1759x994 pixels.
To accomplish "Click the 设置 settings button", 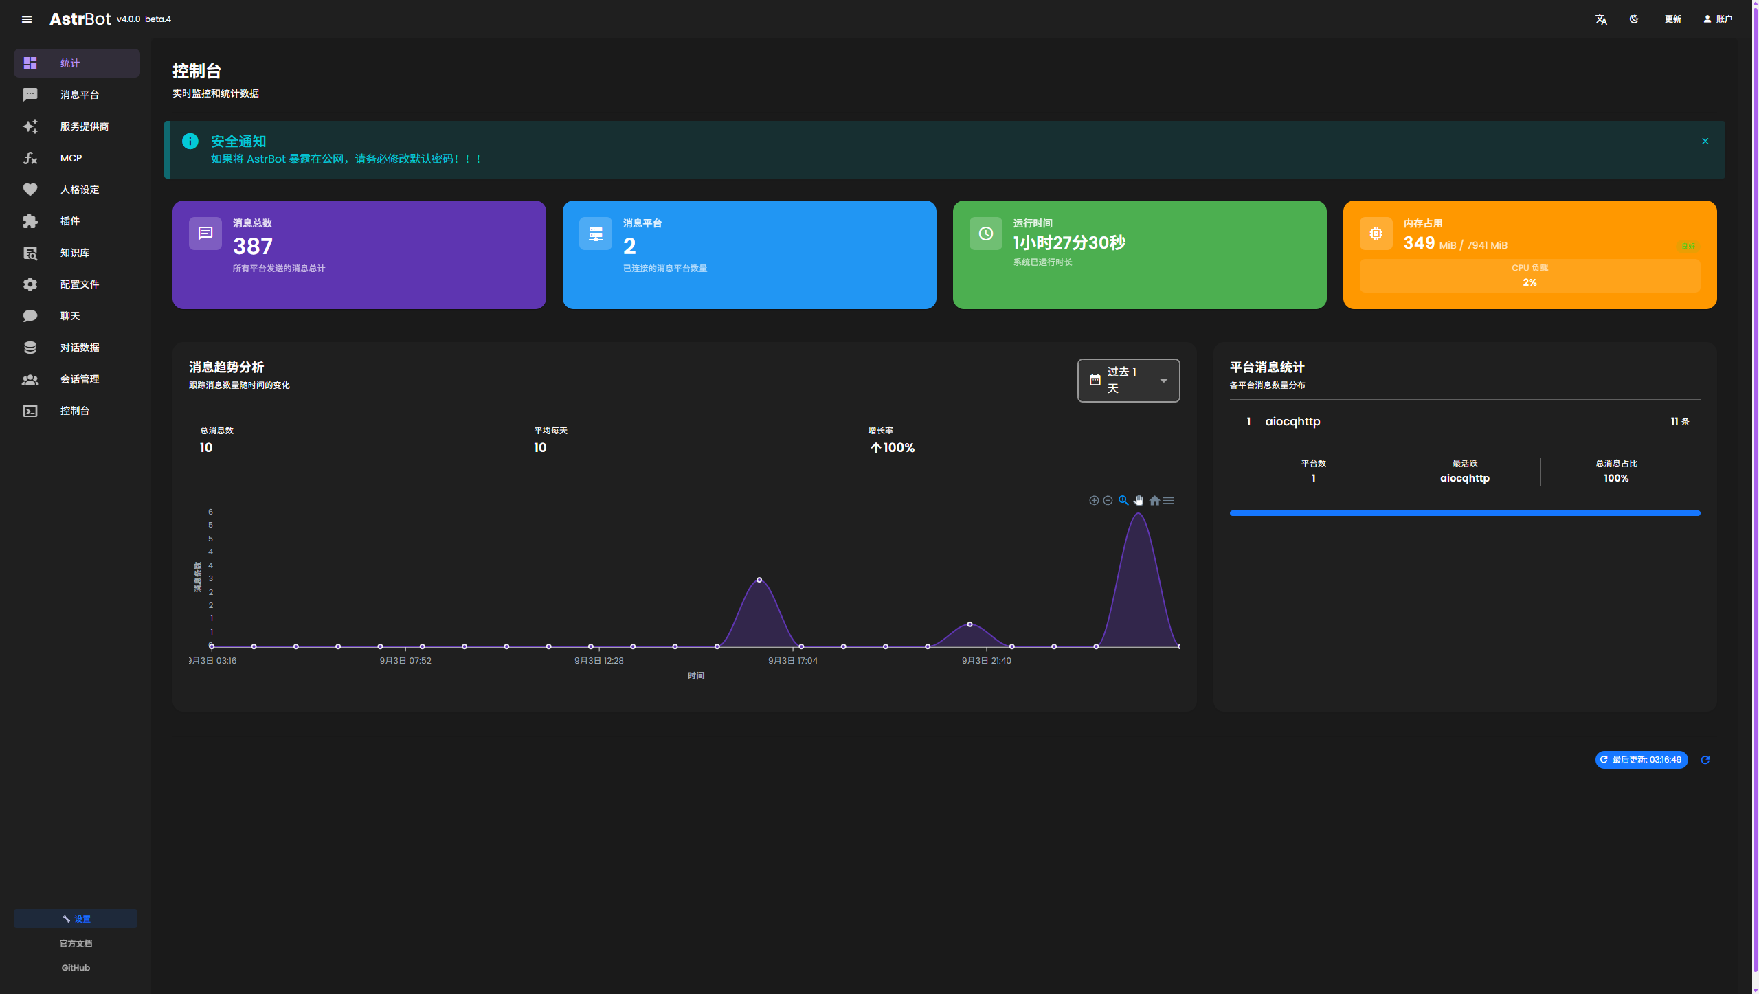I will (x=76, y=918).
